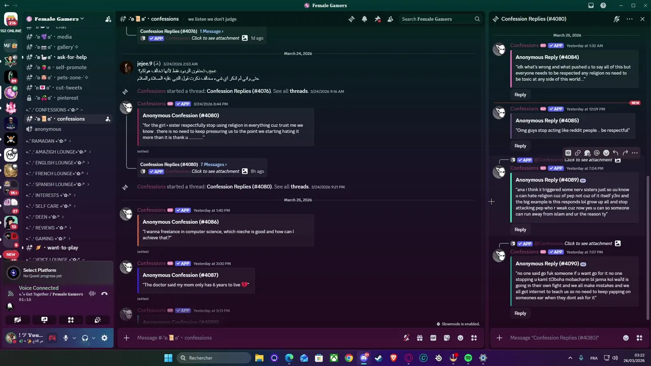The width and height of the screenshot is (651, 366).
Task: Open Brave browser from taskbar
Action: pyautogui.click(x=394, y=358)
